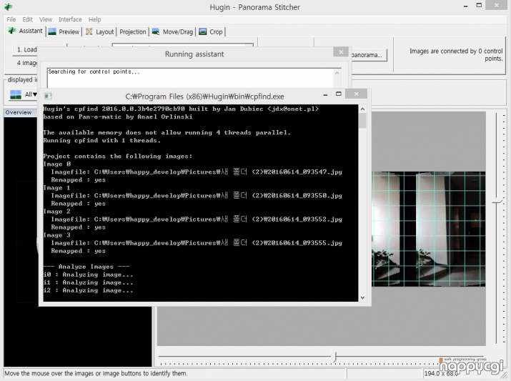511x381 pixels.
Task: Maximize the cpfind console window
Action: click(x=339, y=94)
